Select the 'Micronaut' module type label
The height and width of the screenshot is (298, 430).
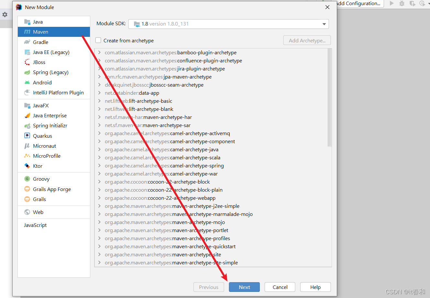pyautogui.click(x=45, y=146)
